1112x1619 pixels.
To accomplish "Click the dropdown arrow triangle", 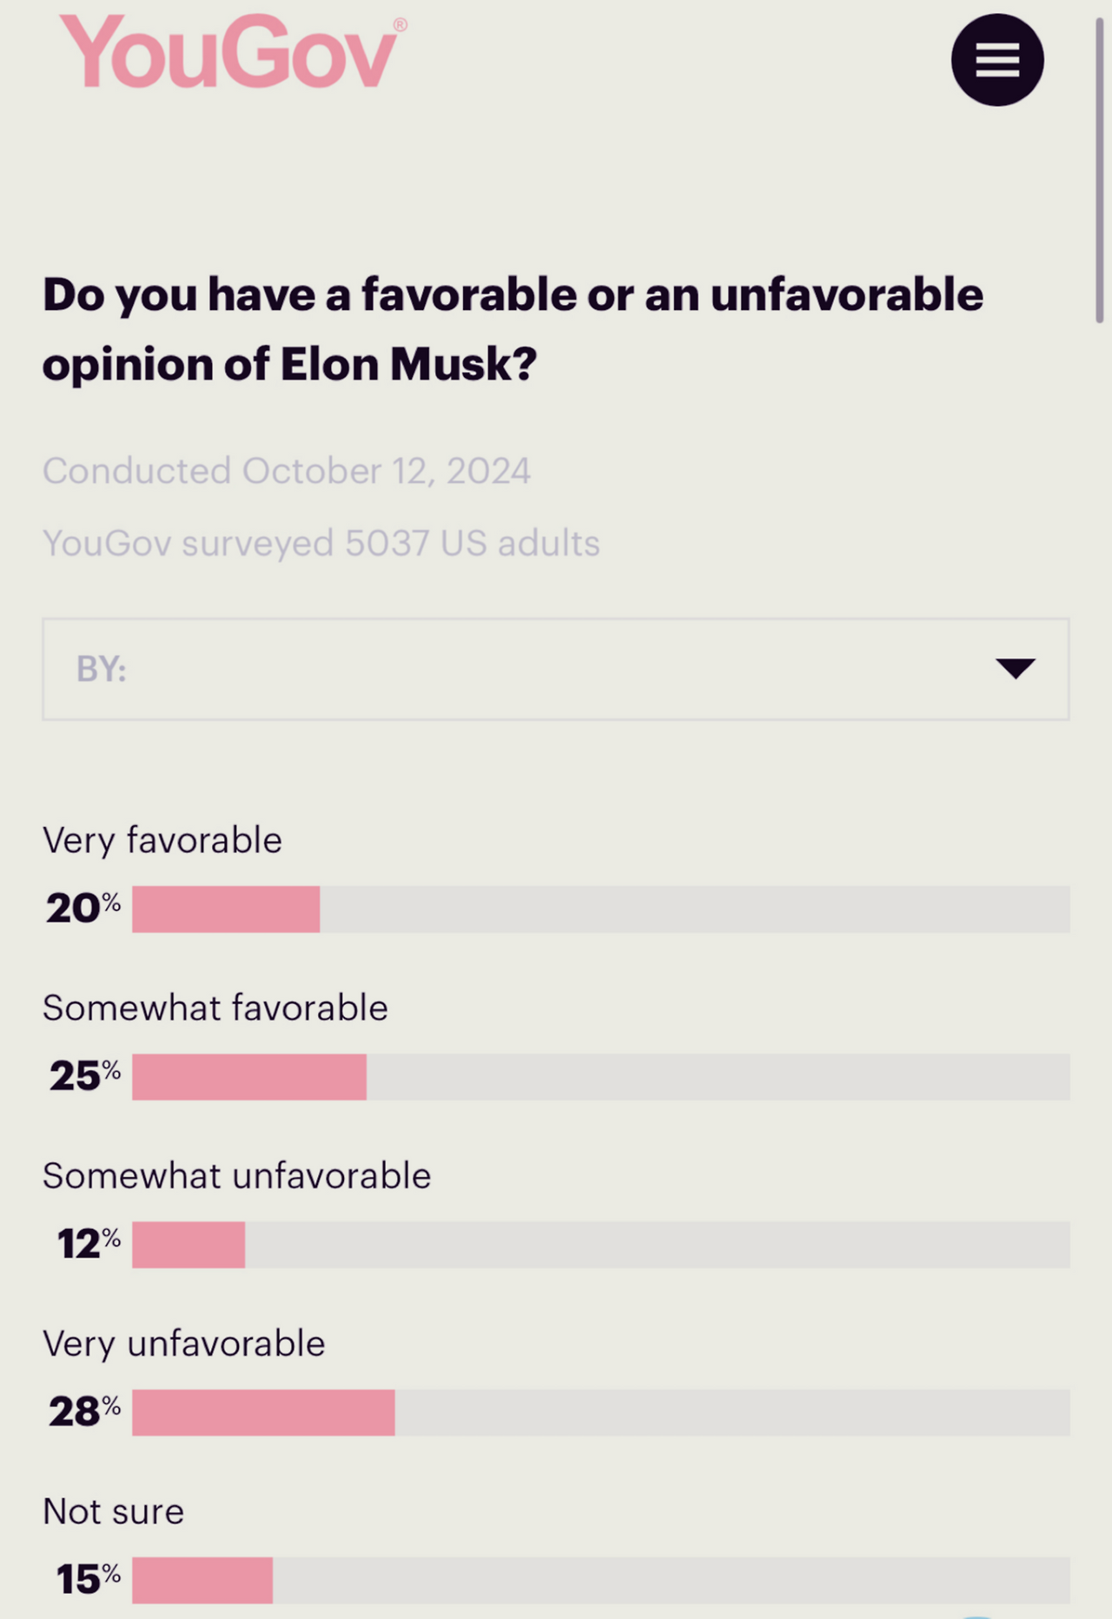I will pos(1015,668).
